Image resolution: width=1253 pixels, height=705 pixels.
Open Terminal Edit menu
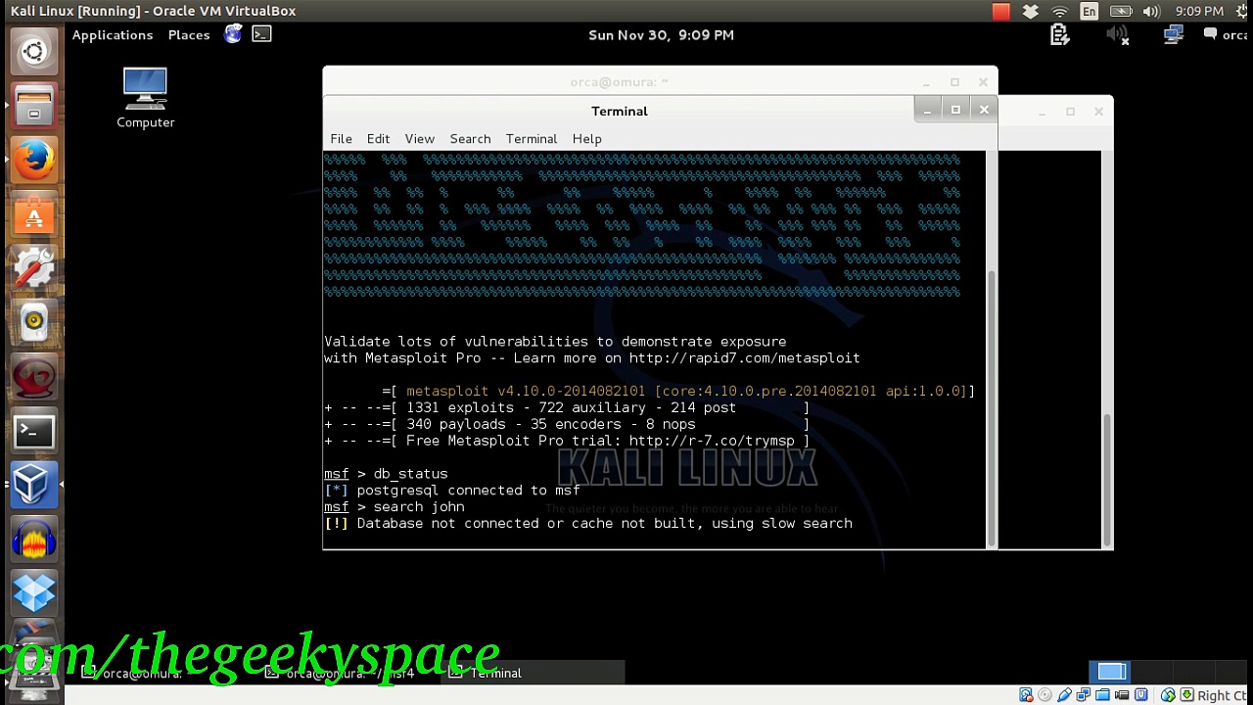pyautogui.click(x=378, y=139)
